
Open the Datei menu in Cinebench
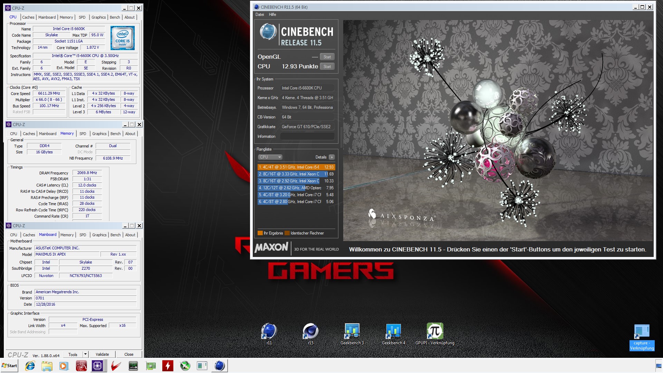260,15
